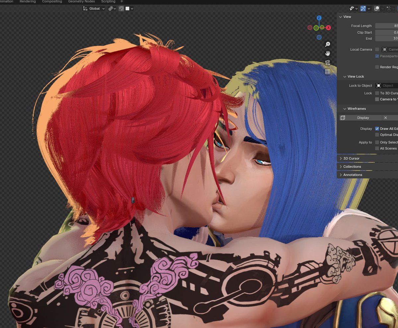Screen dimensions: 398x328
Task: Switch to the Compositing workspace tab
Action: click(52, 1)
